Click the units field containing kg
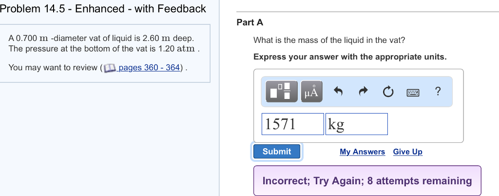 coord(356,124)
